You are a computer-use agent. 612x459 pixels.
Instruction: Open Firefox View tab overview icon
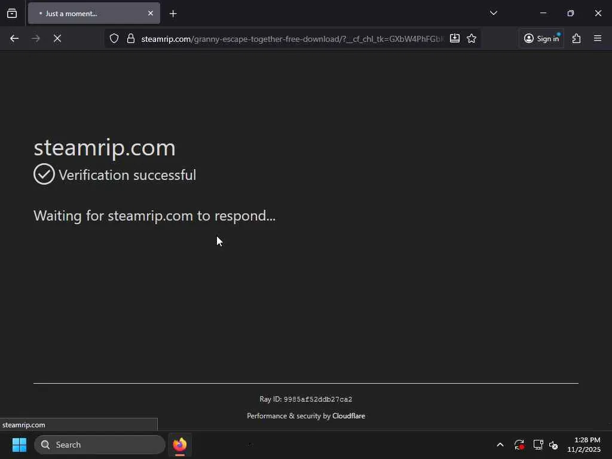pos(12,13)
